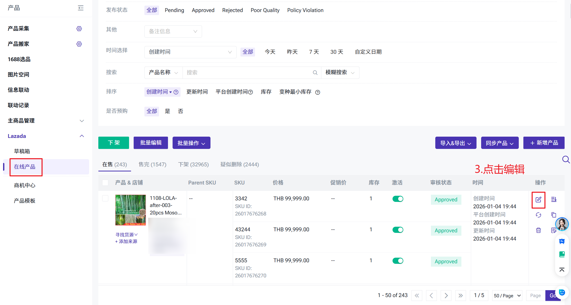The image size is (571, 305).
Task: Click the copy product icon in operations
Action: click(x=554, y=215)
